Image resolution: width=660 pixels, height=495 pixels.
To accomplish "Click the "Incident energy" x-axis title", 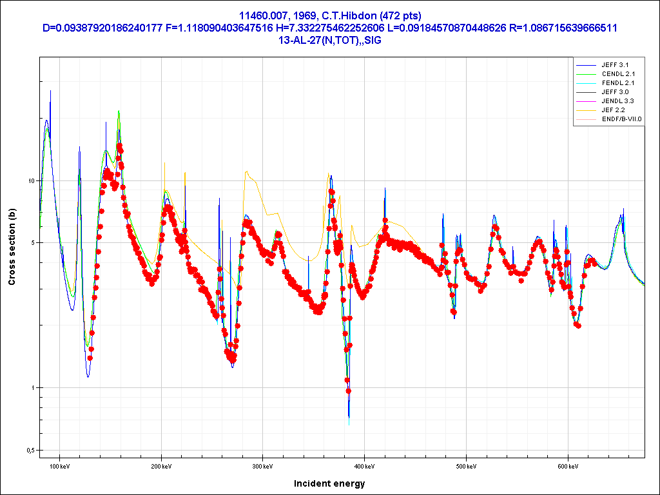I will click(x=329, y=483).
